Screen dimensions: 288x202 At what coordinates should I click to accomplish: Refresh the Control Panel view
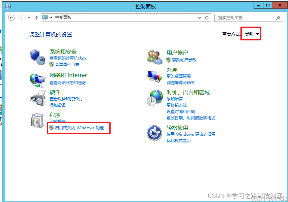[207, 18]
